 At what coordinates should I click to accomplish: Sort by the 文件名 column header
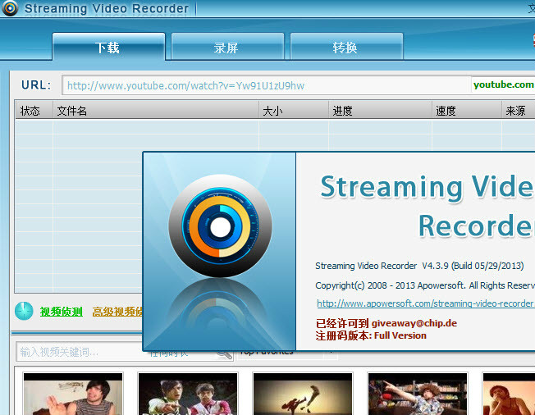click(156, 111)
